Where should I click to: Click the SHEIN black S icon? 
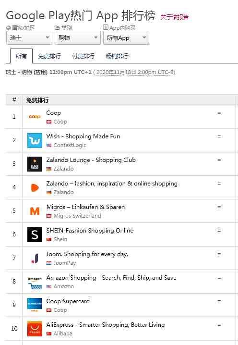(35, 234)
